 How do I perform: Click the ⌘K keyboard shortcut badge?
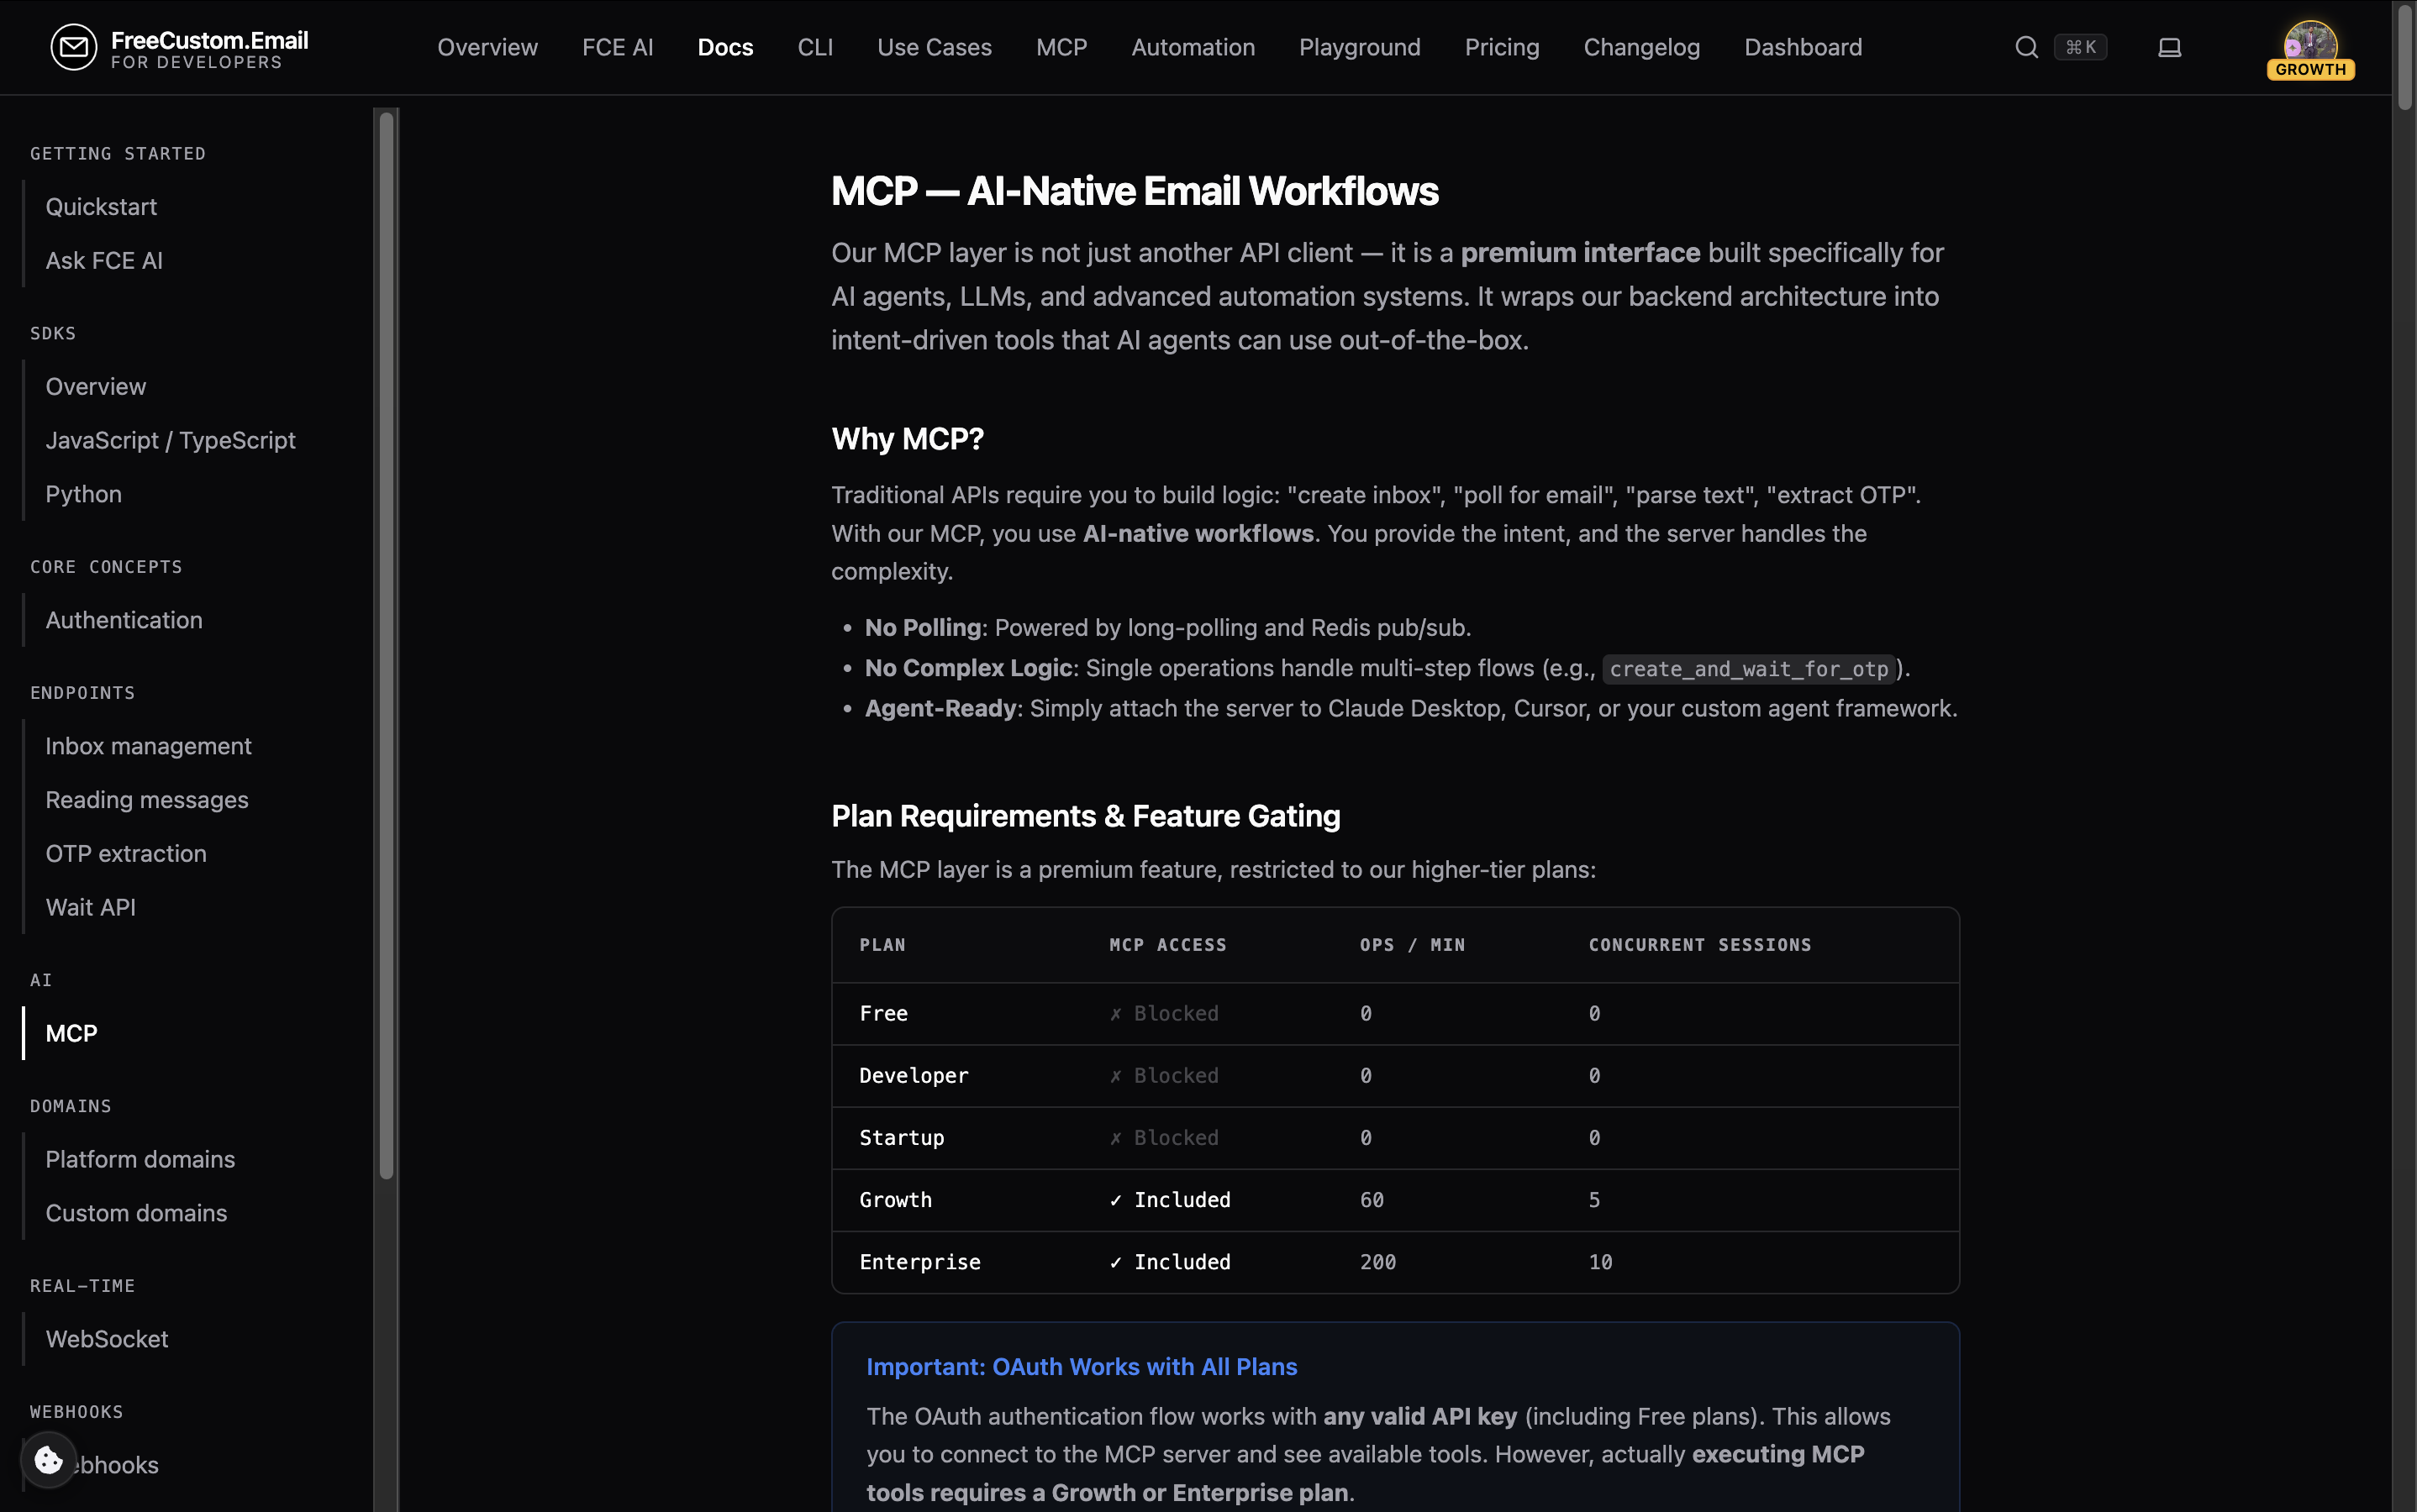click(2082, 46)
